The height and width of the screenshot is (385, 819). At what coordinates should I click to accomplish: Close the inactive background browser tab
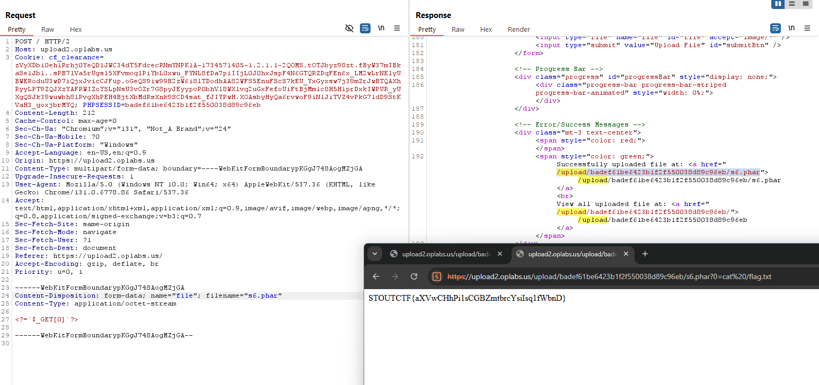tap(501, 254)
